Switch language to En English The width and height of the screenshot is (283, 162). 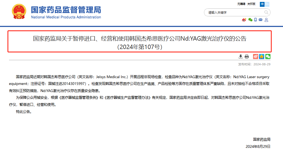click(267, 4)
